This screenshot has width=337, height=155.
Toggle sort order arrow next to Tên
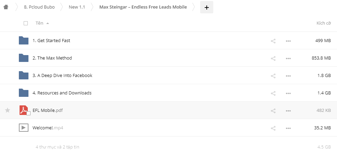click(x=48, y=23)
